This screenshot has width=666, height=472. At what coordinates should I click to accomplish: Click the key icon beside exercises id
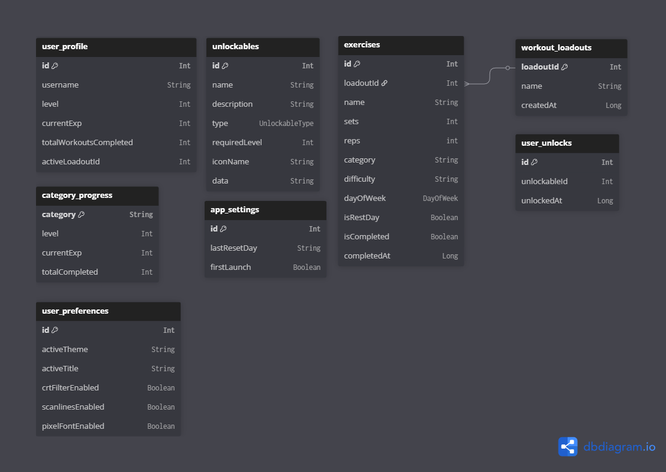click(357, 64)
